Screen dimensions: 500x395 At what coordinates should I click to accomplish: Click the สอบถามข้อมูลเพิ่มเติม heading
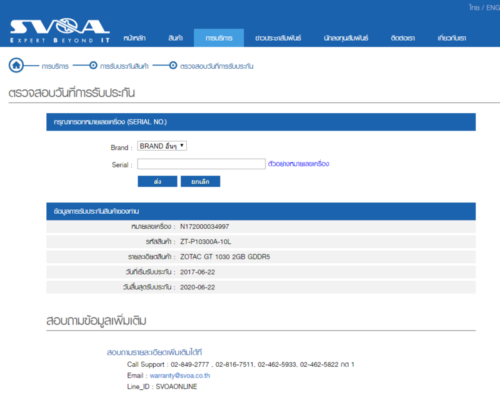point(96,321)
